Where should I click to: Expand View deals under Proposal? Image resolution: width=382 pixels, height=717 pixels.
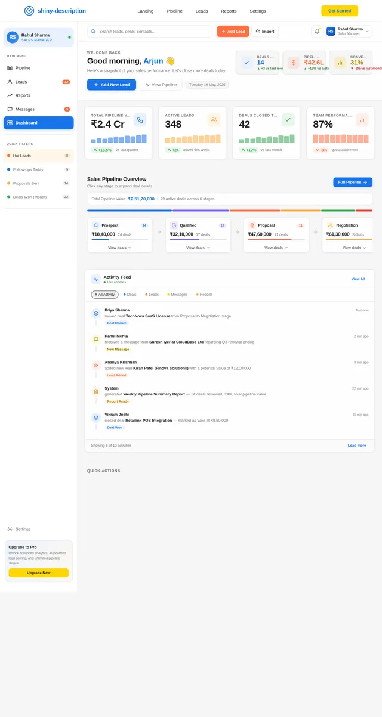tap(276, 248)
